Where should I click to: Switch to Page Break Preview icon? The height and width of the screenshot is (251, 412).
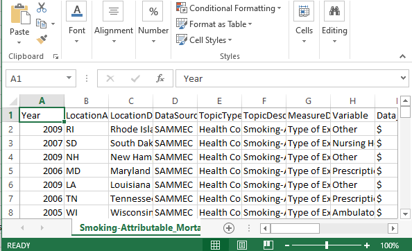(x=268, y=245)
